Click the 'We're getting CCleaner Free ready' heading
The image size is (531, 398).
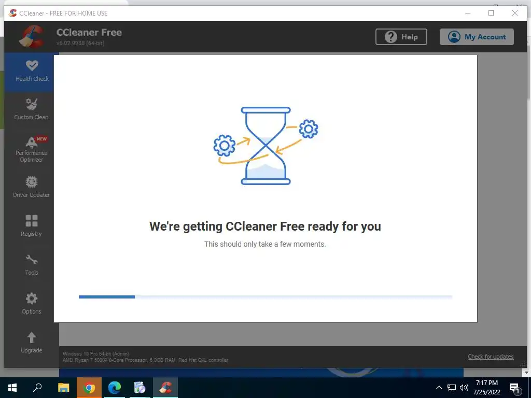point(265,226)
